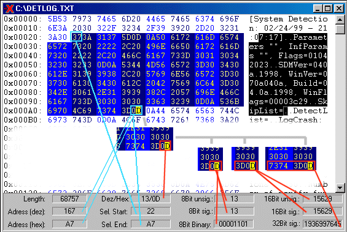Viewport: 347px width, 232px height.
Task: Click the red X application icon in title bar
Action: (x=9, y=9)
